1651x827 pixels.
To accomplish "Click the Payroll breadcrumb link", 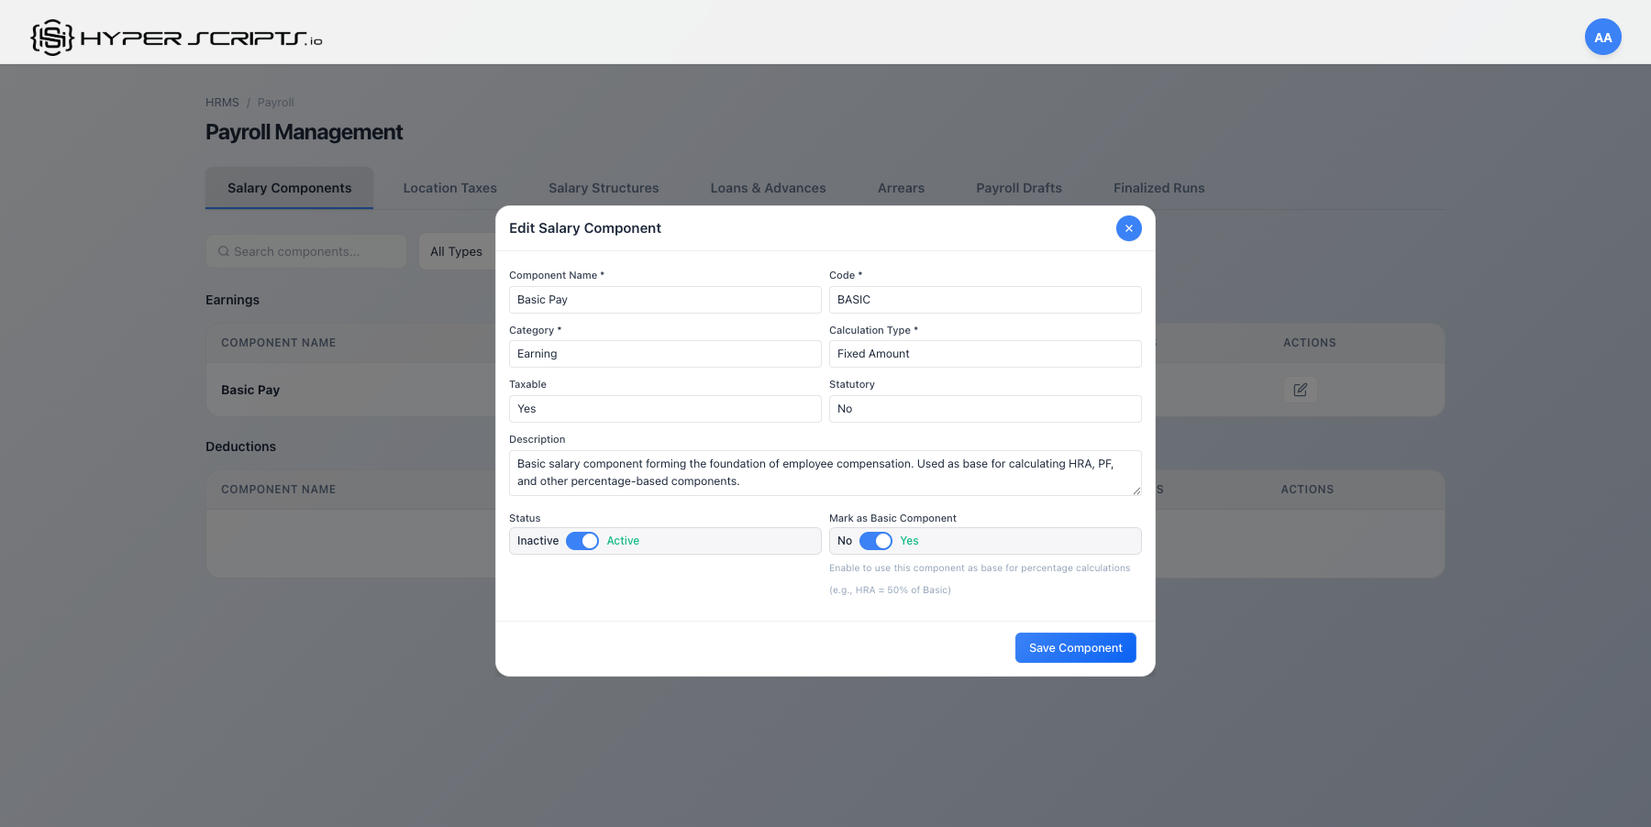I will point(275,102).
